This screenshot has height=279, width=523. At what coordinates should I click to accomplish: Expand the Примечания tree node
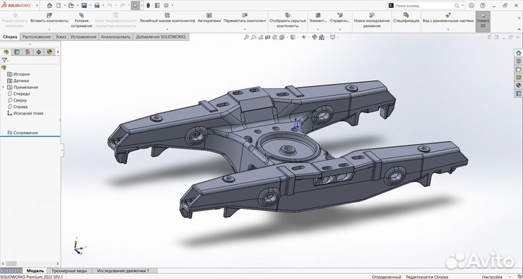click(x=3, y=87)
